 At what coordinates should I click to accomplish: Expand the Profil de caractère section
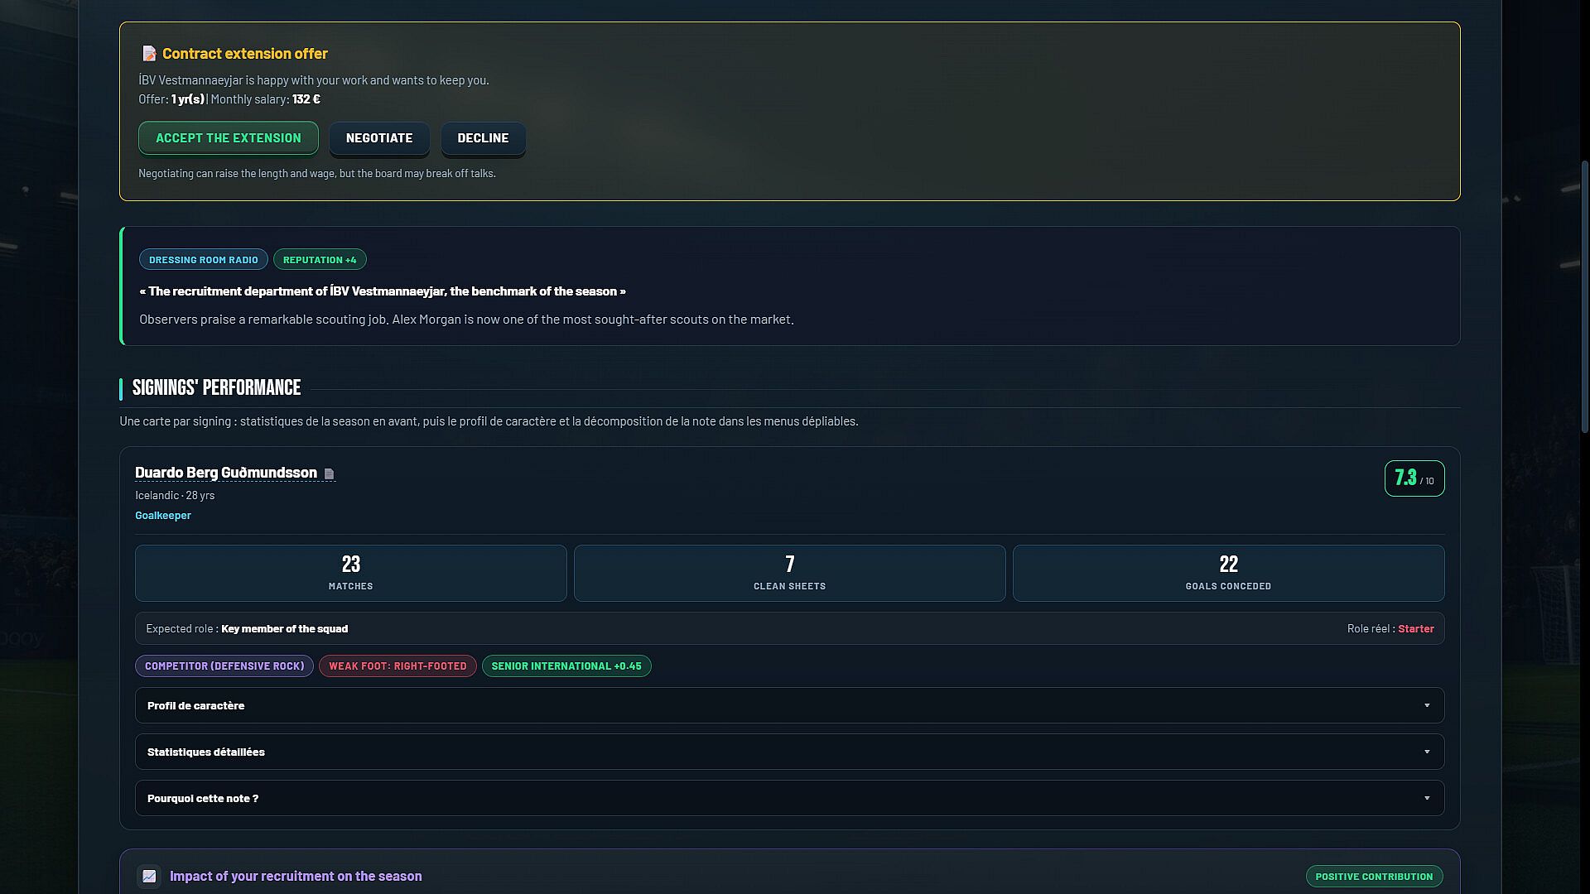point(789,705)
